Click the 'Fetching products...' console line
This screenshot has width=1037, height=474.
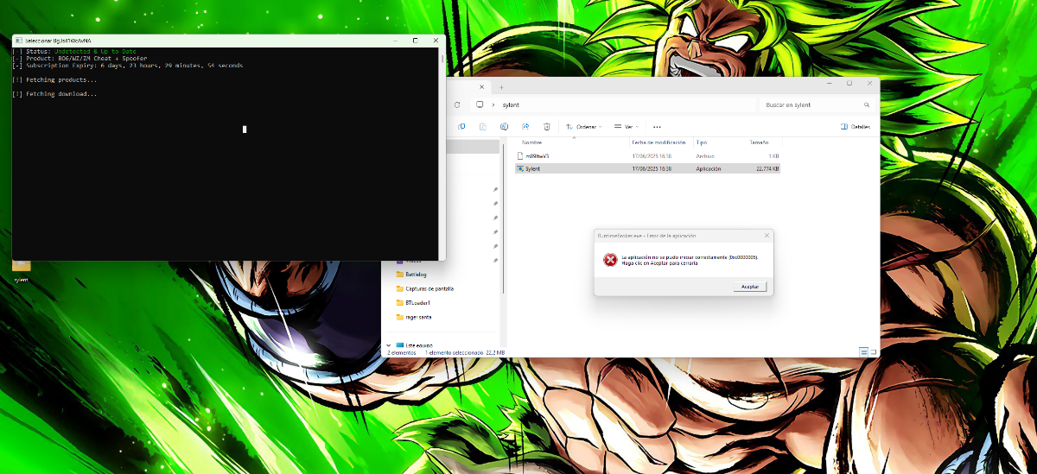(x=54, y=79)
